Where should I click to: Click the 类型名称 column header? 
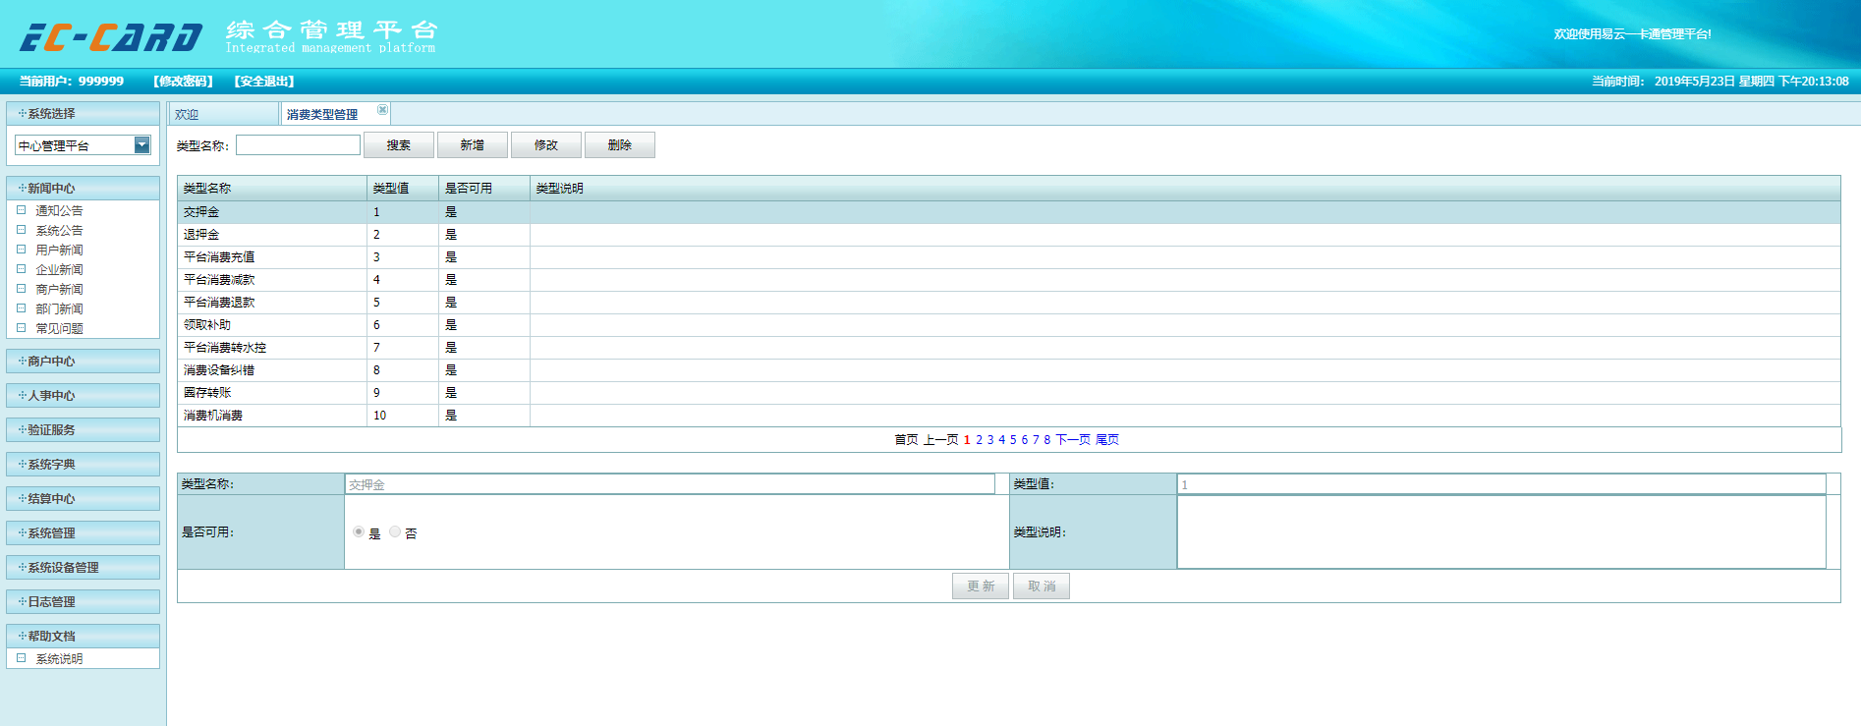pyautogui.click(x=272, y=189)
